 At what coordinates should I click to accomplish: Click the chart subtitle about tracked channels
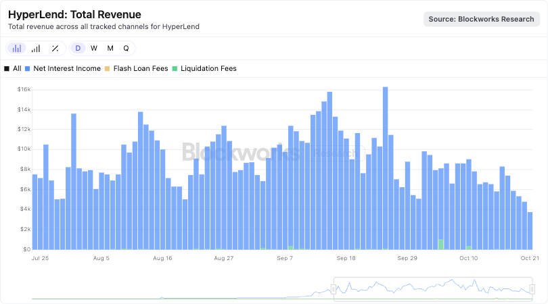click(x=104, y=26)
